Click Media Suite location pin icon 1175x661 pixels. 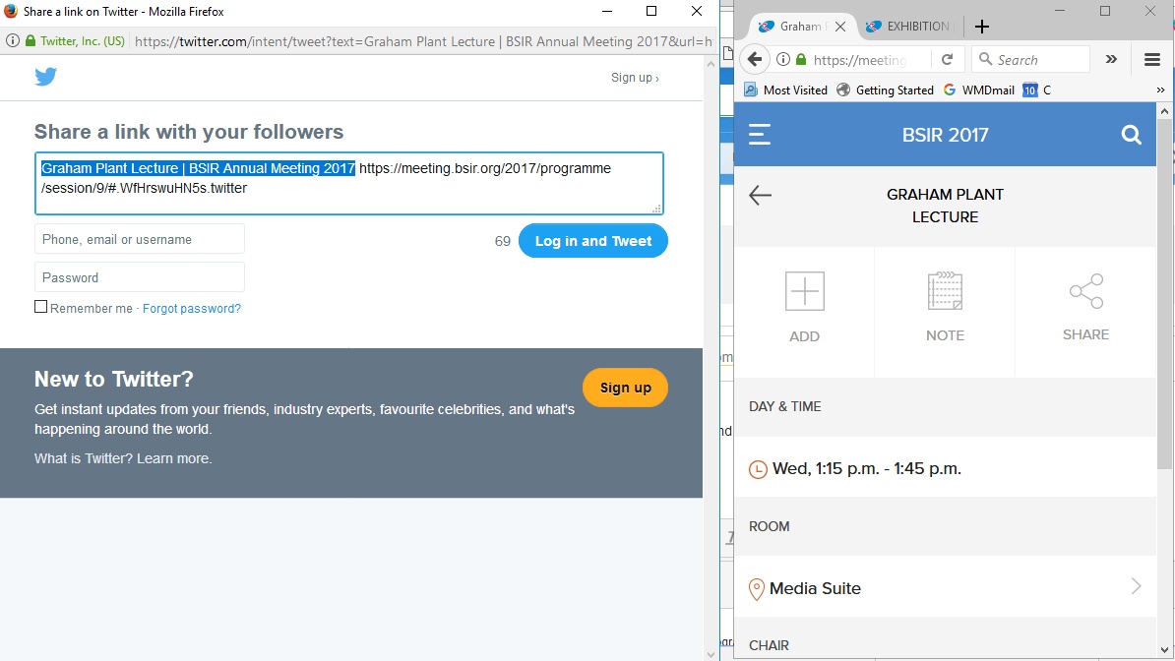coord(757,589)
